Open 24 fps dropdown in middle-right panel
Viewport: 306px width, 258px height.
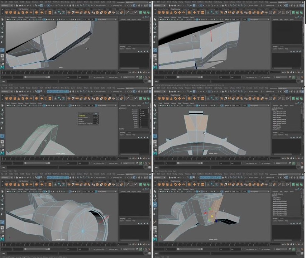tap(281, 163)
